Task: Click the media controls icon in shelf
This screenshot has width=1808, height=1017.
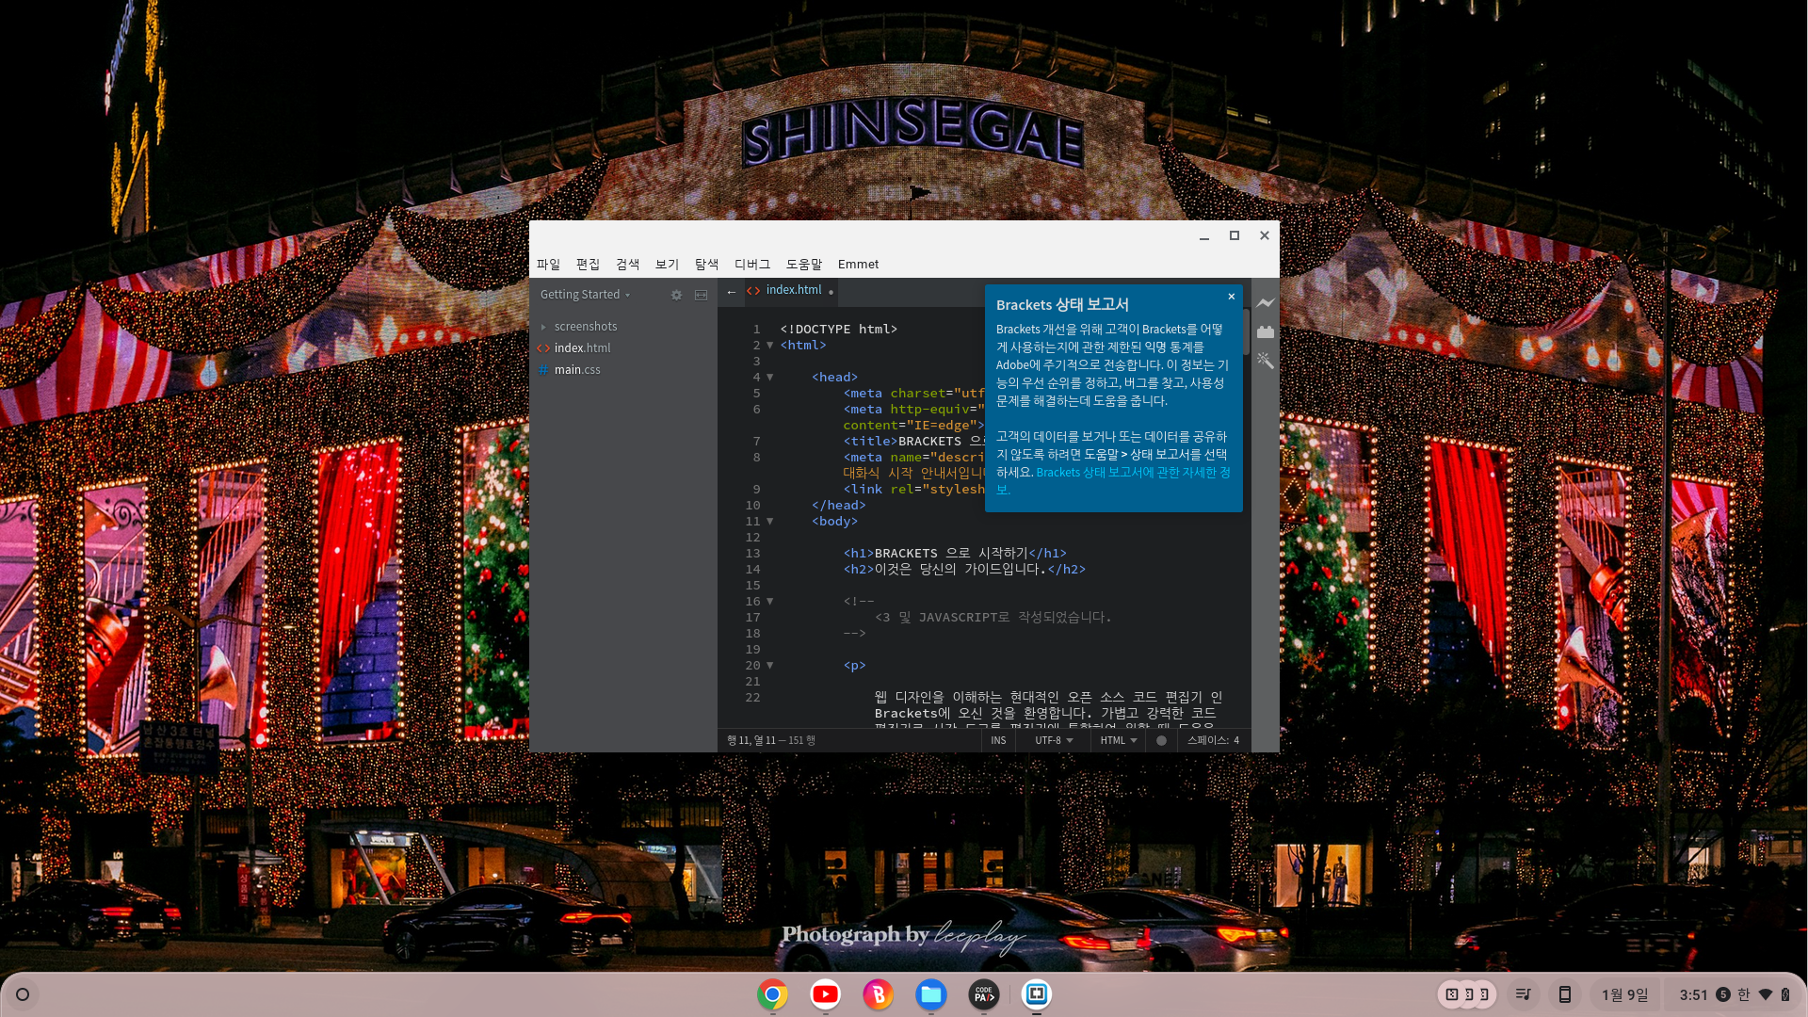Action: click(1523, 994)
